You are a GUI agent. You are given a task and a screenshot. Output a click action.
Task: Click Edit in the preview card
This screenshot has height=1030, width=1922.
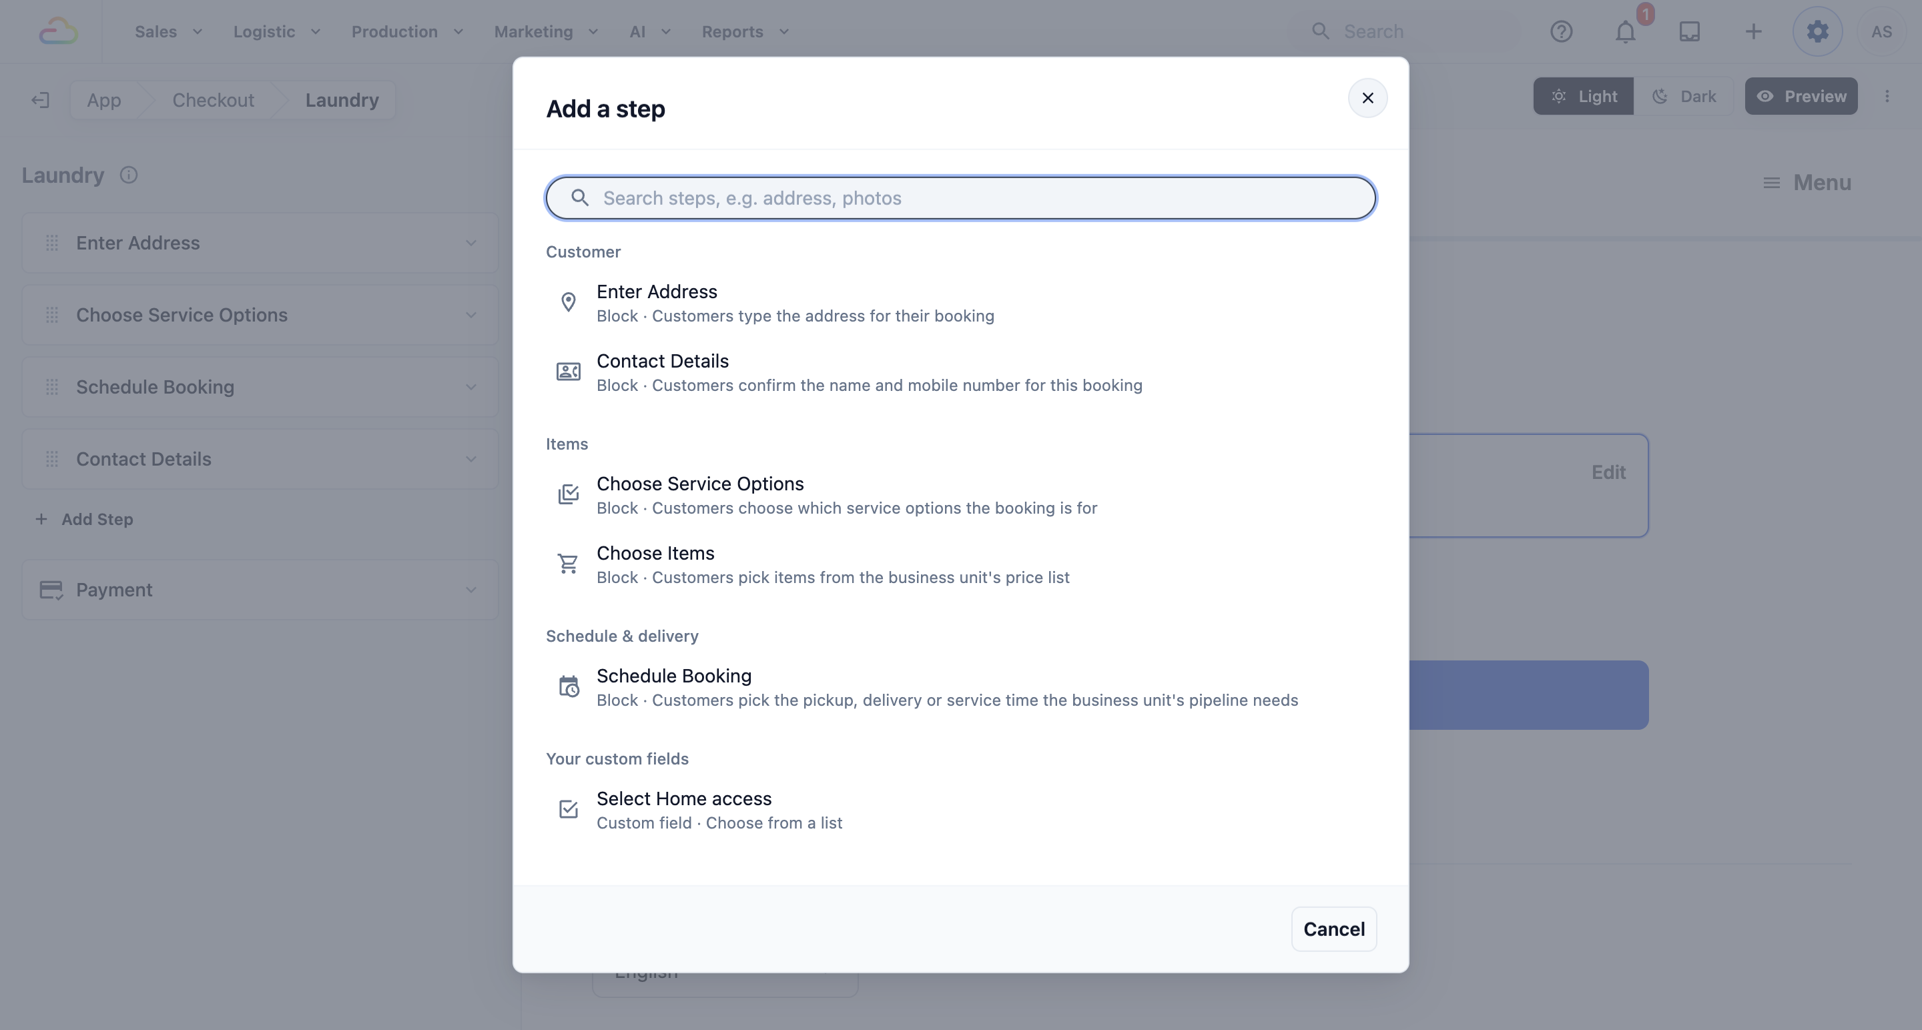pyautogui.click(x=1608, y=472)
